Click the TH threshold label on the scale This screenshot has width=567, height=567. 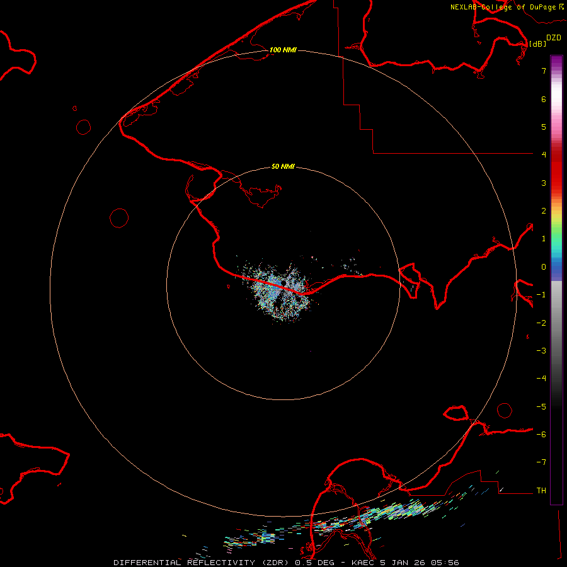541,491
